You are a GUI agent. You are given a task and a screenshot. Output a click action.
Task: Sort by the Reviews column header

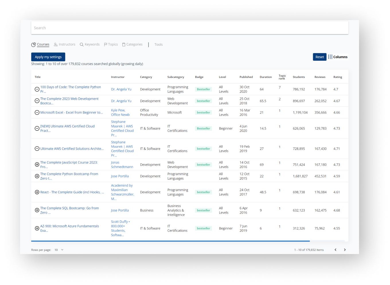pyautogui.click(x=320, y=77)
